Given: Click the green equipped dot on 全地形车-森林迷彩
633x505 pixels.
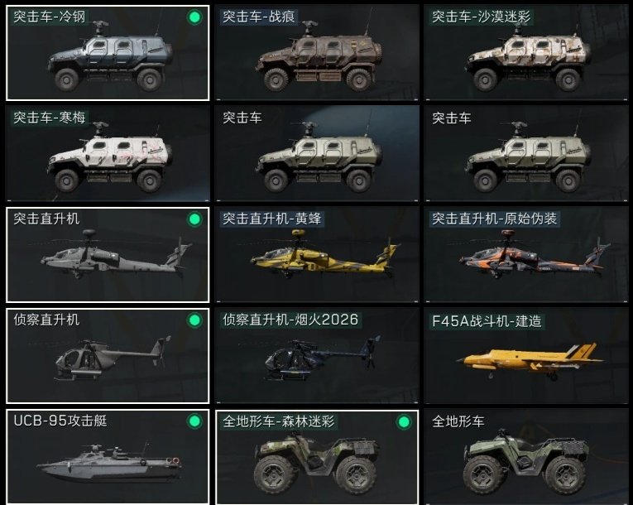Looking at the screenshot, I should 404,422.
